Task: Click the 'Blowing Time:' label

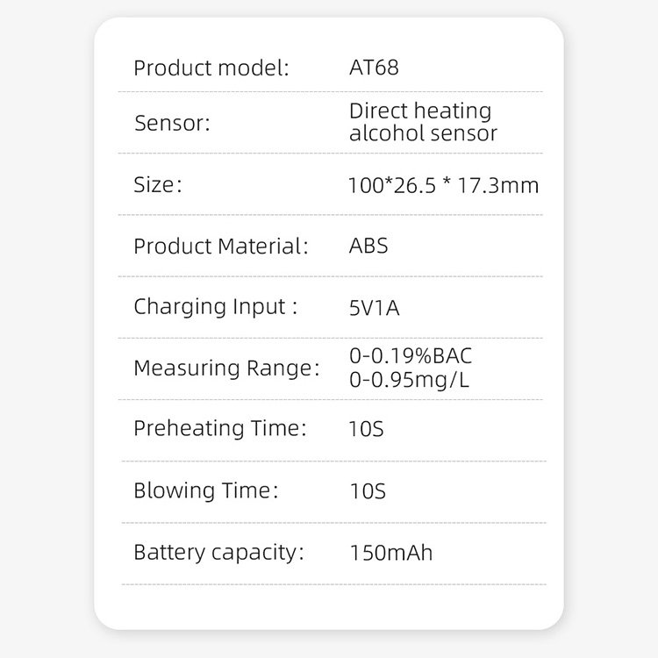Action: click(206, 490)
